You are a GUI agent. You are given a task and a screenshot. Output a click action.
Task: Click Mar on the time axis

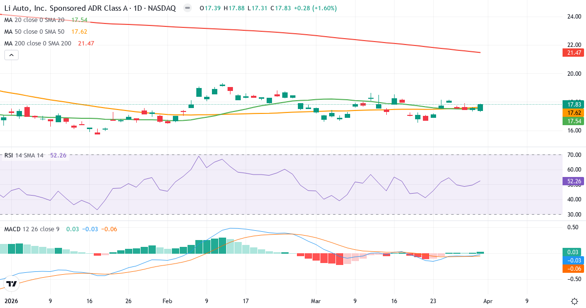pos(315,302)
